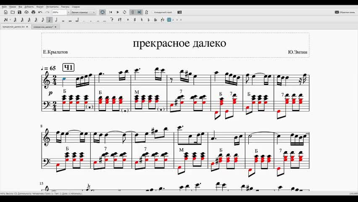Screen dimensions: 358x202
Task: Click the rest icon in note toolbar
Action: (x=120, y=20)
